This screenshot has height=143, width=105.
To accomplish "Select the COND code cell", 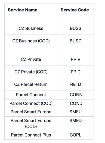I will click(x=76, y=104).
